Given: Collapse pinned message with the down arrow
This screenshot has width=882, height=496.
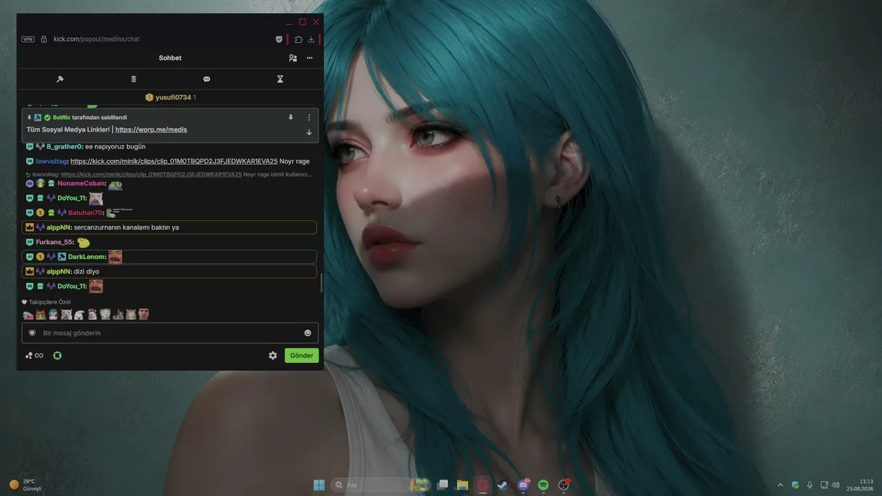Looking at the screenshot, I should (309, 132).
